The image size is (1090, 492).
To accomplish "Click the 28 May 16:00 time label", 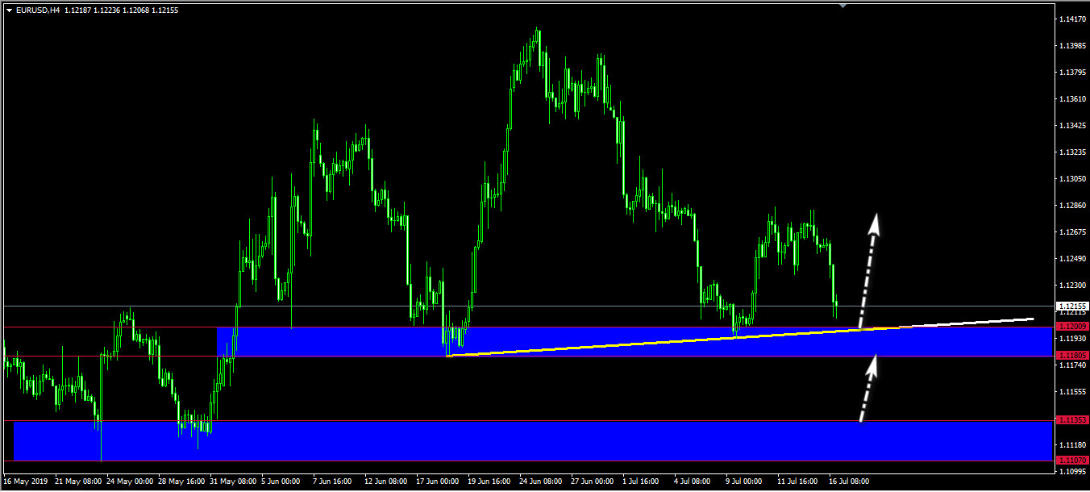I will [180, 482].
